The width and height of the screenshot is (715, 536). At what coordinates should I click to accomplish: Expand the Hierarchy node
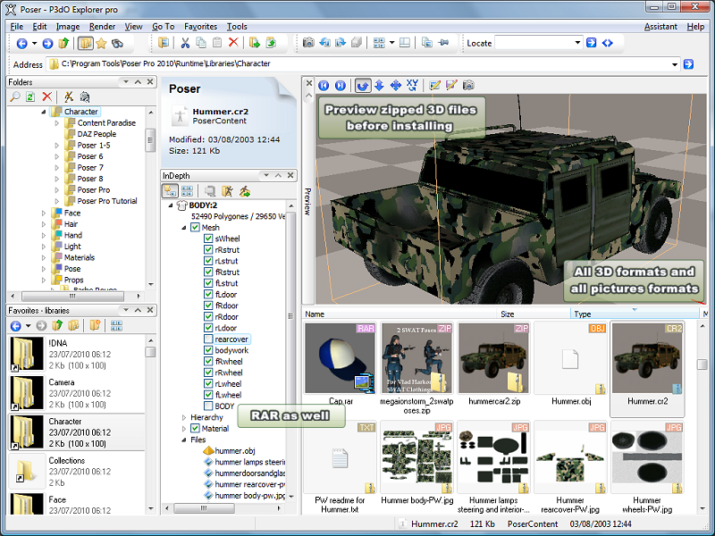[184, 417]
